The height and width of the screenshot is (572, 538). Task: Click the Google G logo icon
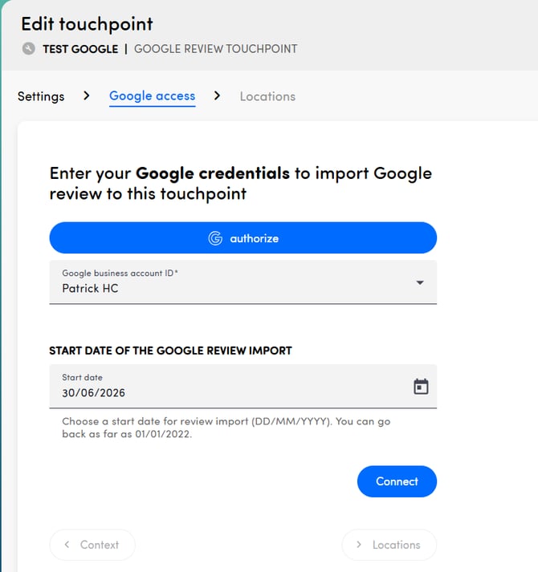pos(215,238)
